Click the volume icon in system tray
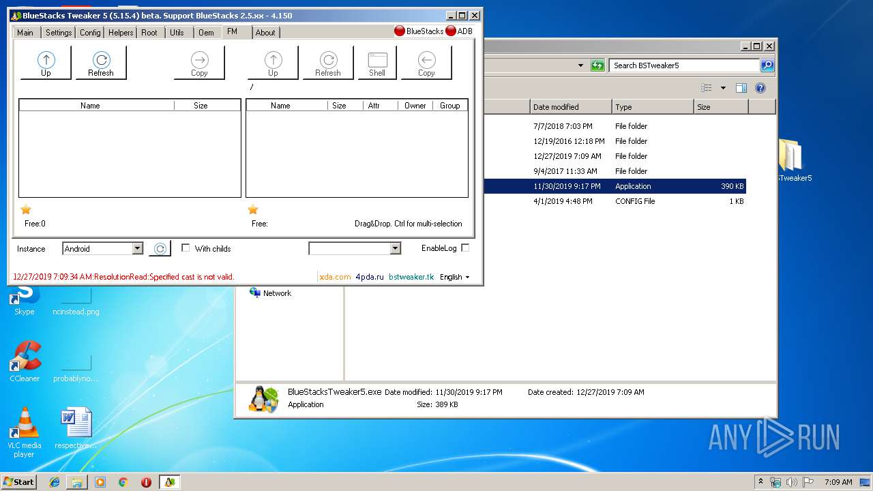 click(791, 482)
